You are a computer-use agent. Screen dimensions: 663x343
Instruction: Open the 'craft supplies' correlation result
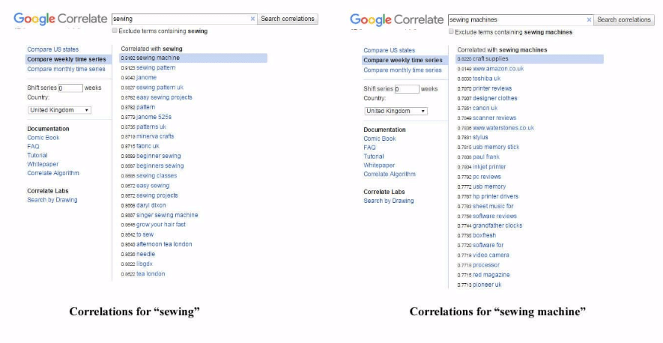pos(491,58)
